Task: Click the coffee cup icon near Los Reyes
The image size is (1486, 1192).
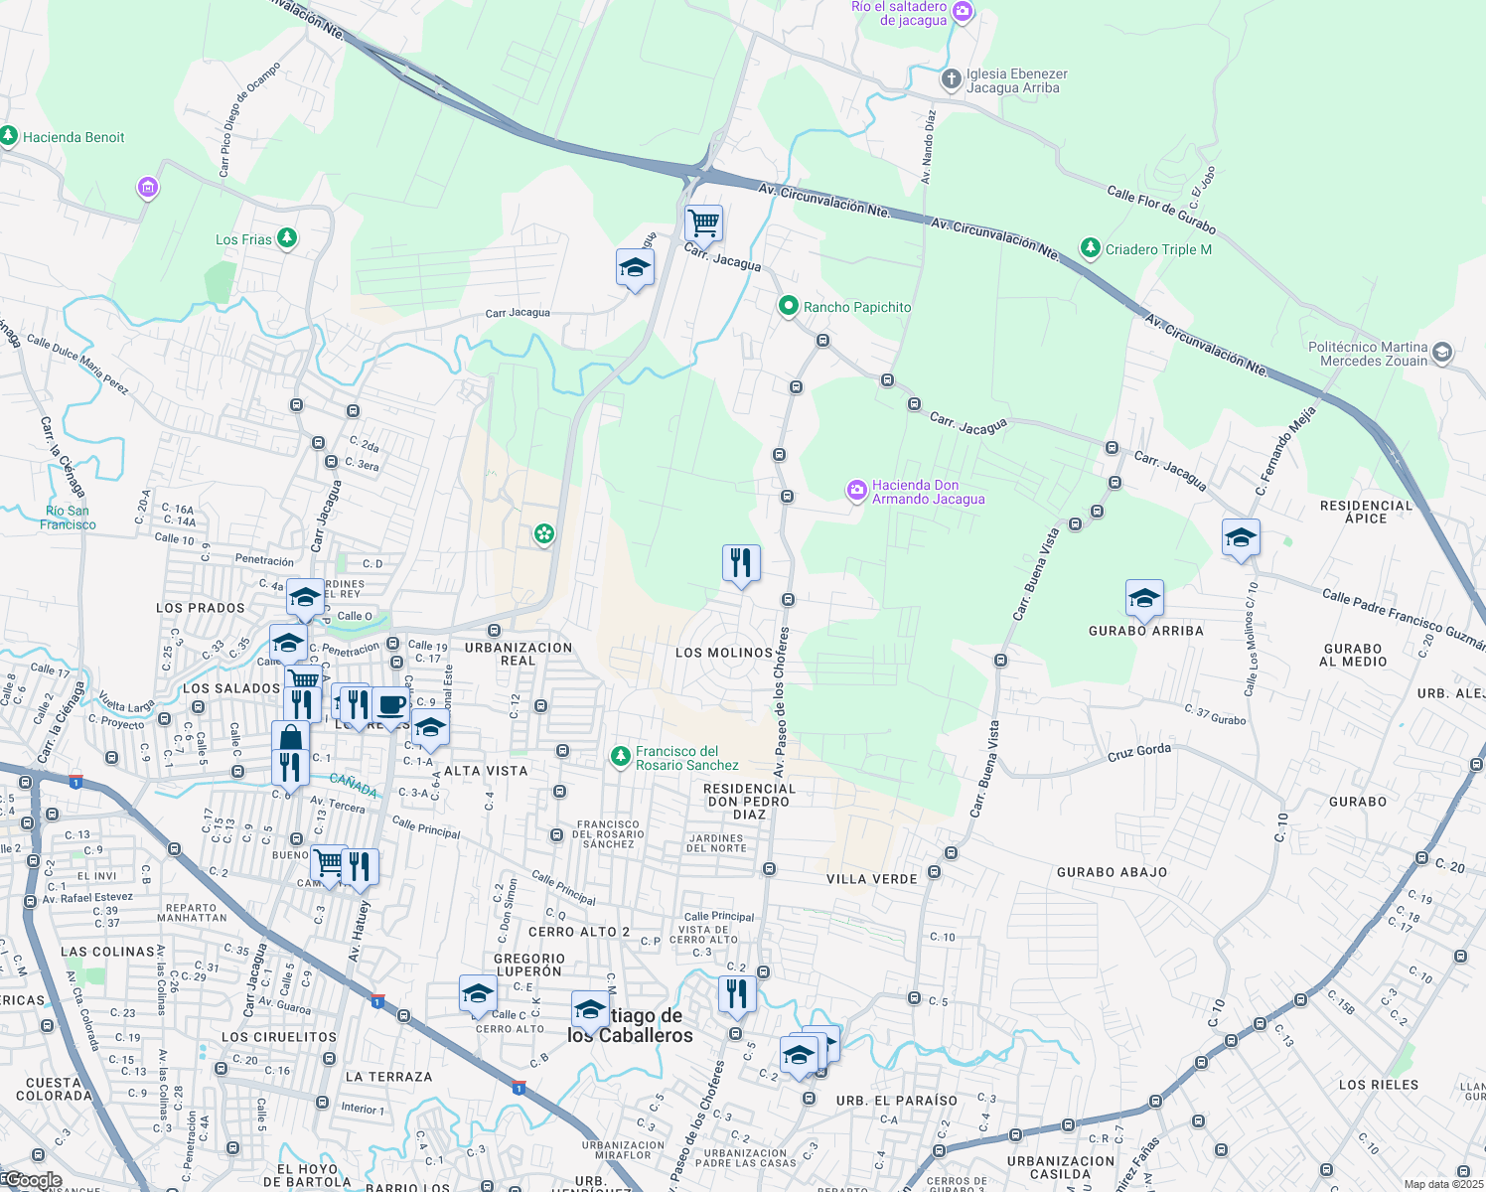Action: point(390,705)
